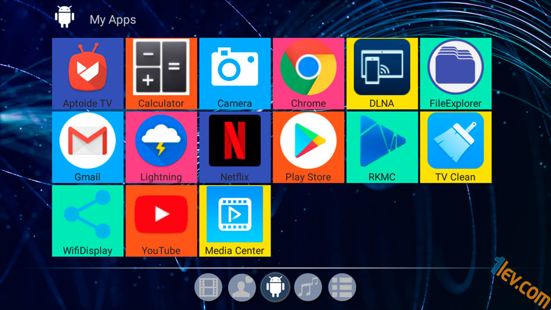Viewport: 551px width, 310px height.
Task: Click the My Apps title text
Action: coord(113,20)
